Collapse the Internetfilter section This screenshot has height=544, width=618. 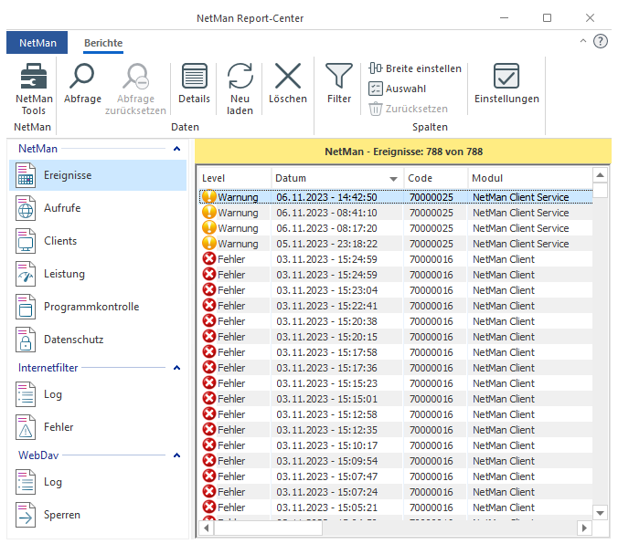(x=176, y=367)
